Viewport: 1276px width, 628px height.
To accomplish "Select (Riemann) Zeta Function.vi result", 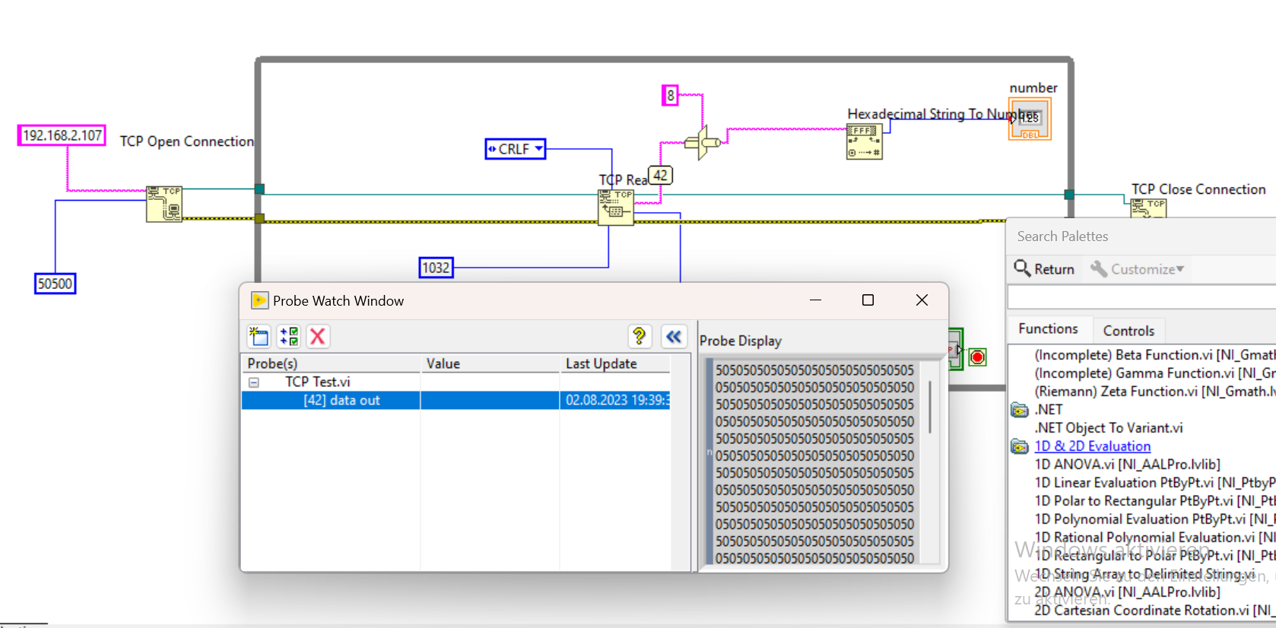I will pyautogui.click(x=1154, y=392).
